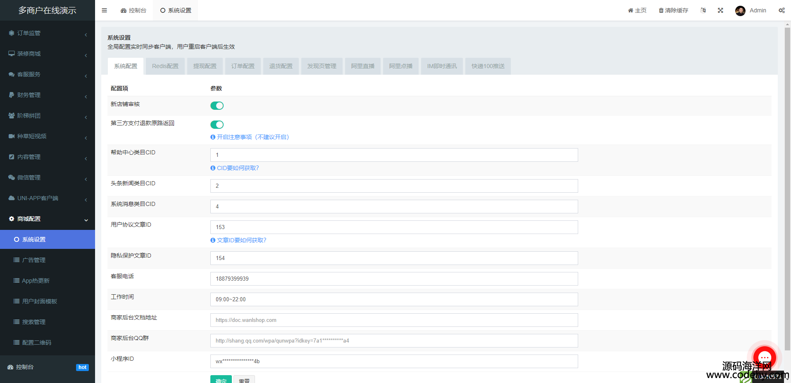Screen dimensions: 791x383
Task: Expand the 种草短视频 menu arrow
Action: click(x=86, y=138)
